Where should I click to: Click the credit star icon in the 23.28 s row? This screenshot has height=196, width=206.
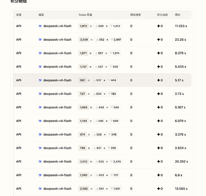(x=159, y=40)
